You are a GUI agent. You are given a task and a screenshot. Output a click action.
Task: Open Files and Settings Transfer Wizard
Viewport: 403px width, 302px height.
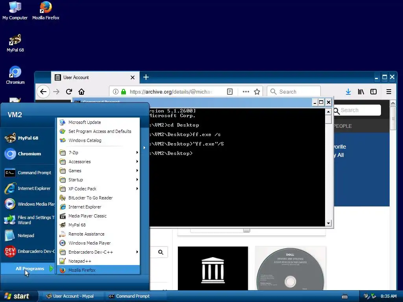pyautogui.click(x=29, y=220)
